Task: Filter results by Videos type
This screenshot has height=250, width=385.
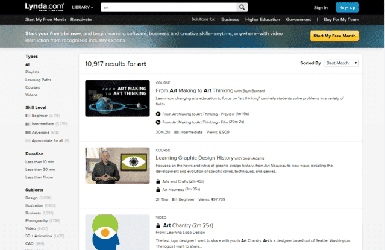Action: click(31, 95)
